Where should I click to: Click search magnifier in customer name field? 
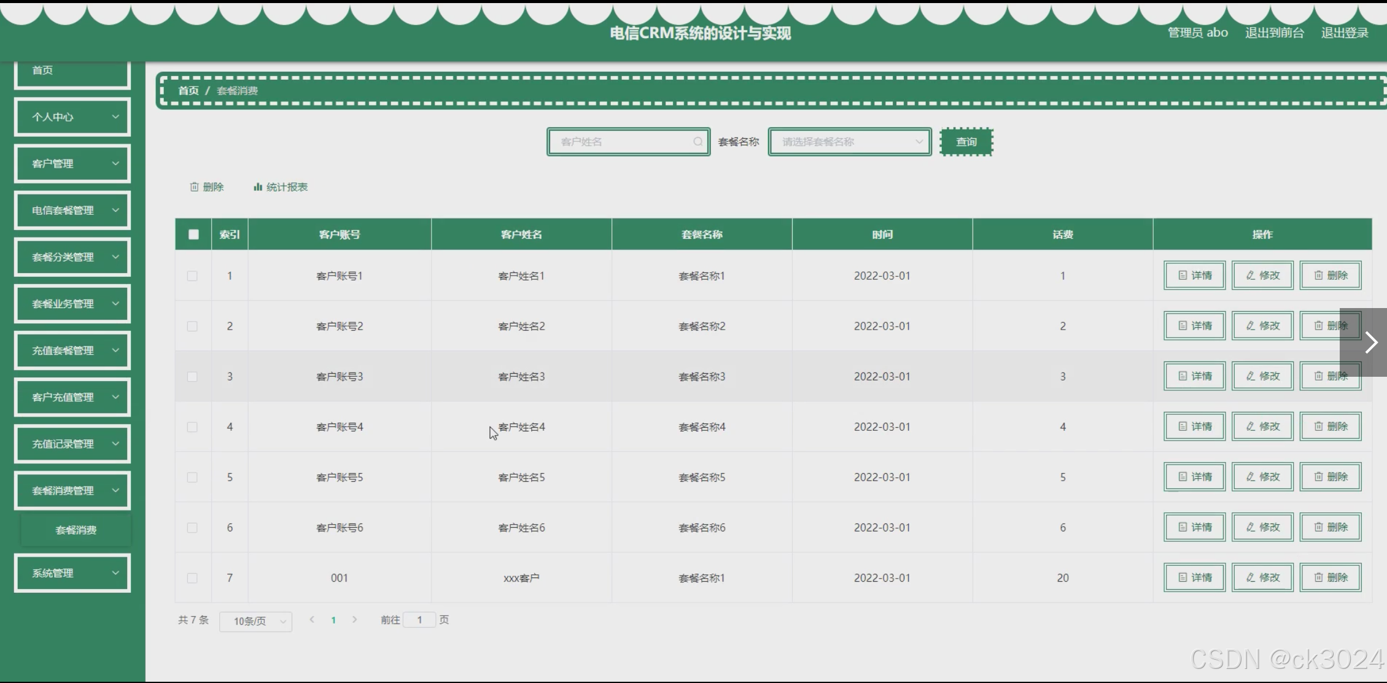[697, 142]
